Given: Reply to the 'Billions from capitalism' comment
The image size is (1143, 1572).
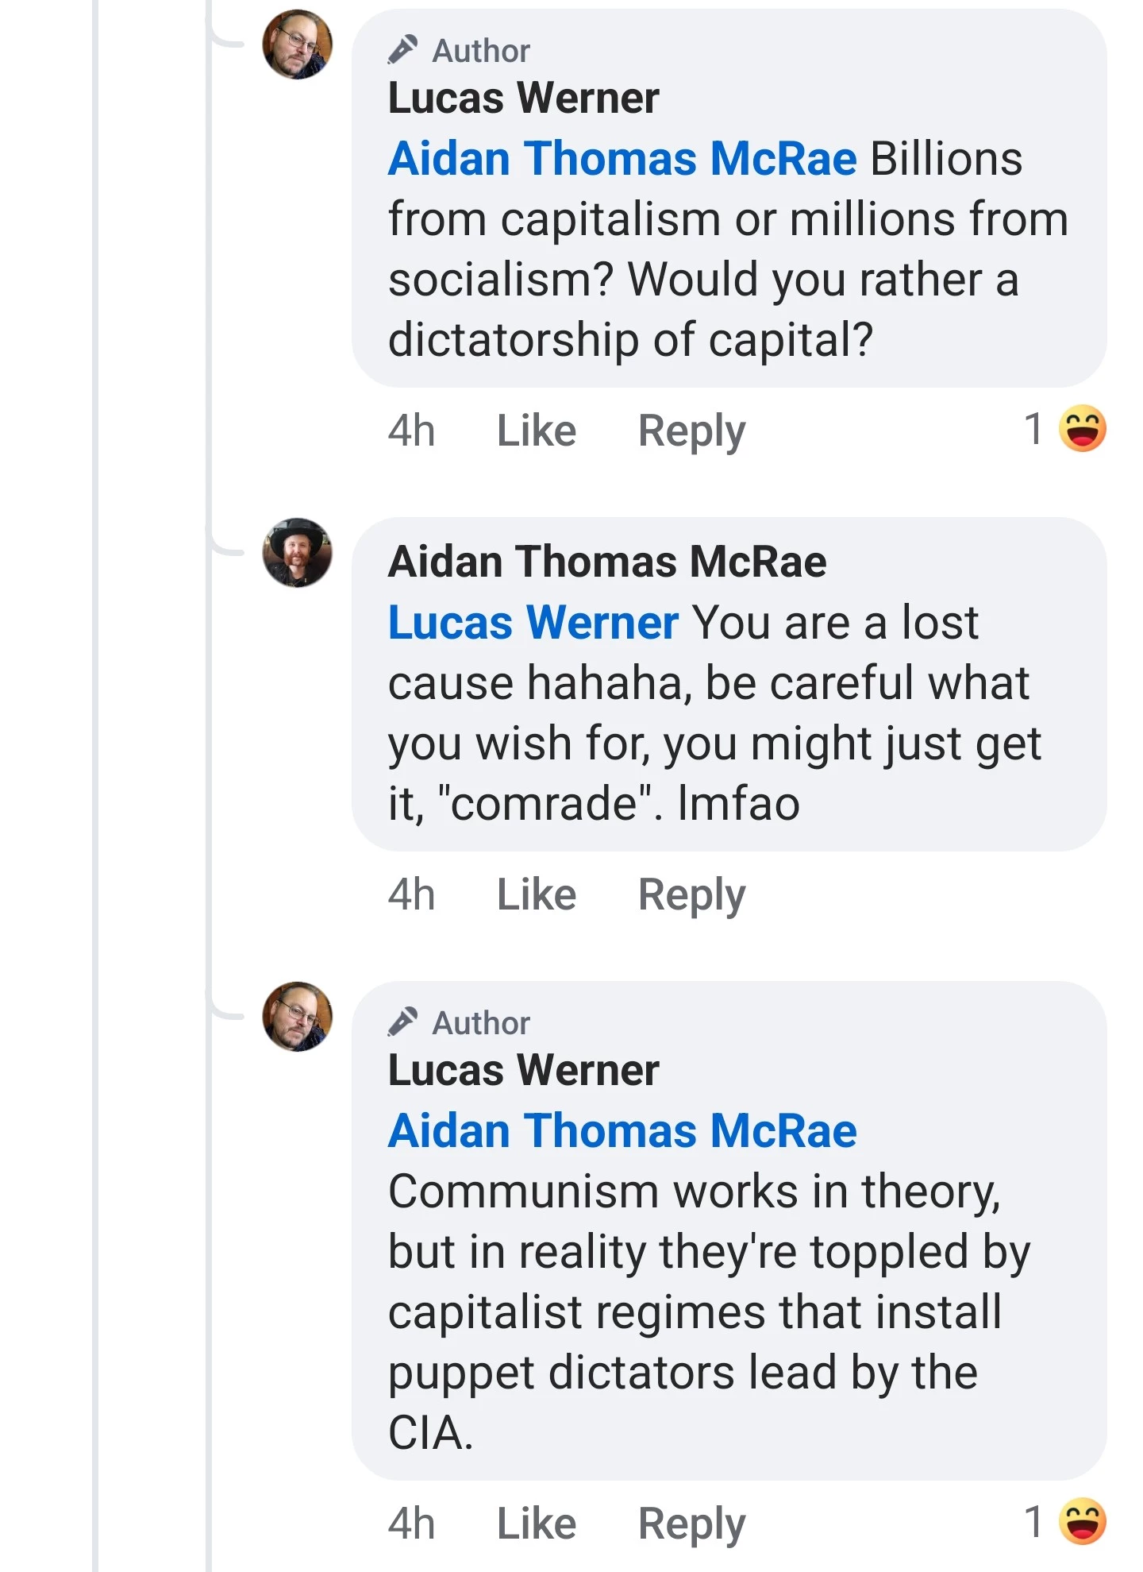Looking at the screenshot, I should 691,431.
